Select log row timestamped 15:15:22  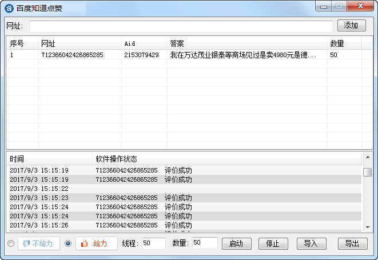point(185,189)
